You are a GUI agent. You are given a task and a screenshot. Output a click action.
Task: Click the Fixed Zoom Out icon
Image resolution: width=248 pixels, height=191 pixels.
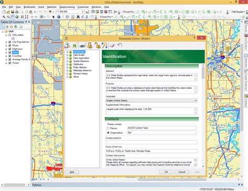(27, 17)
